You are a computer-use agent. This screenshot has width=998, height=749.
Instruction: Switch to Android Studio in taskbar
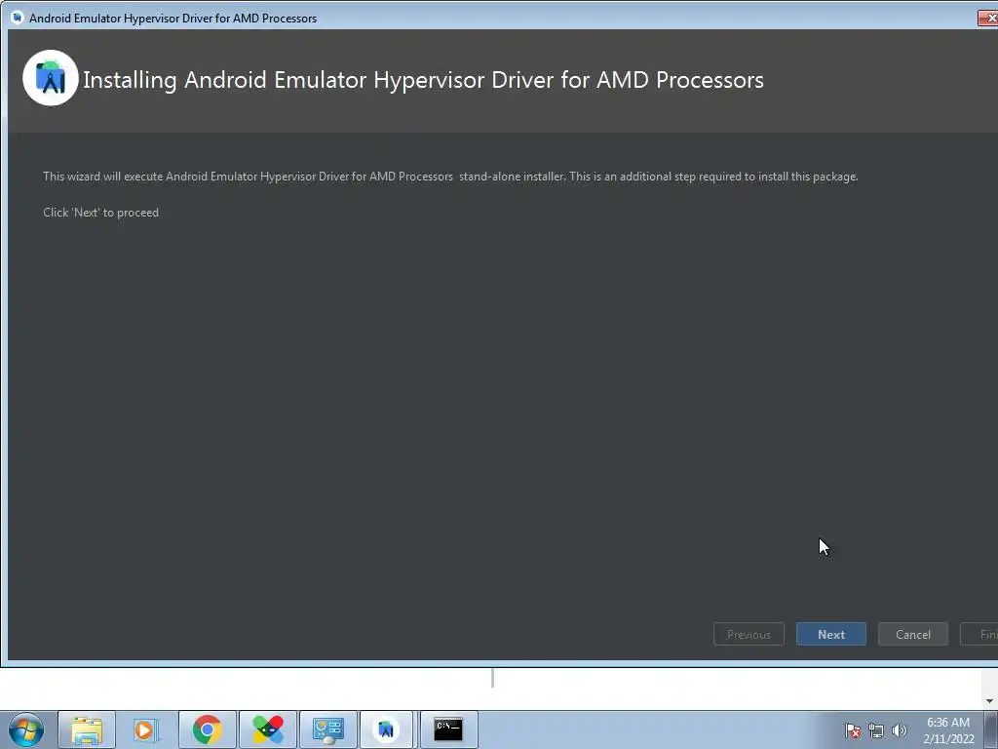pyautogui.click(x=386, y=729)
